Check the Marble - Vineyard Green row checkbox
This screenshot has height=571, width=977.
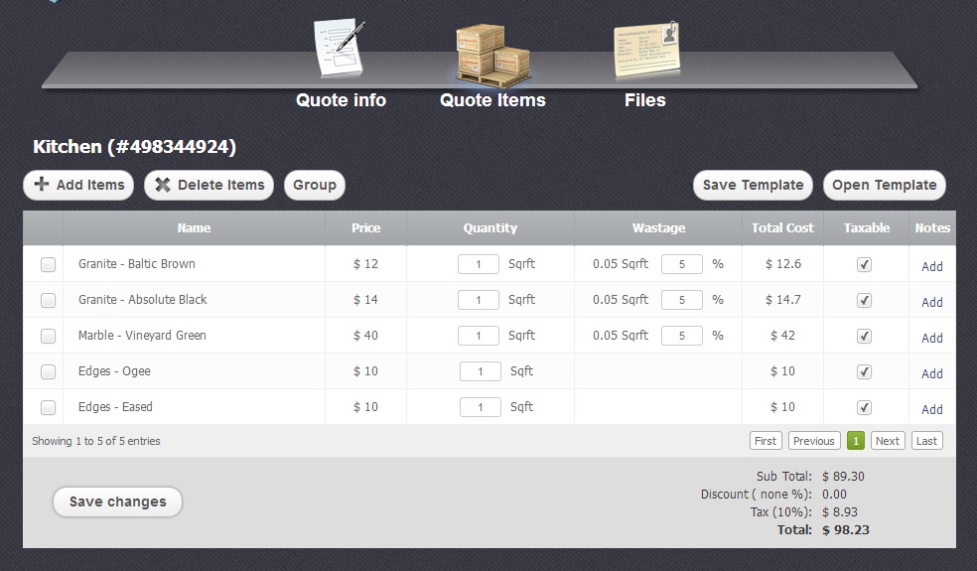(48, 337)
